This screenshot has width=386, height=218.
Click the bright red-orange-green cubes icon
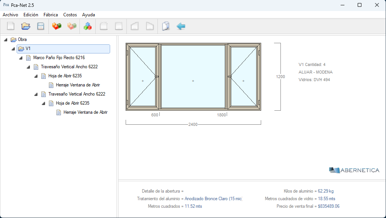point(57,26)
